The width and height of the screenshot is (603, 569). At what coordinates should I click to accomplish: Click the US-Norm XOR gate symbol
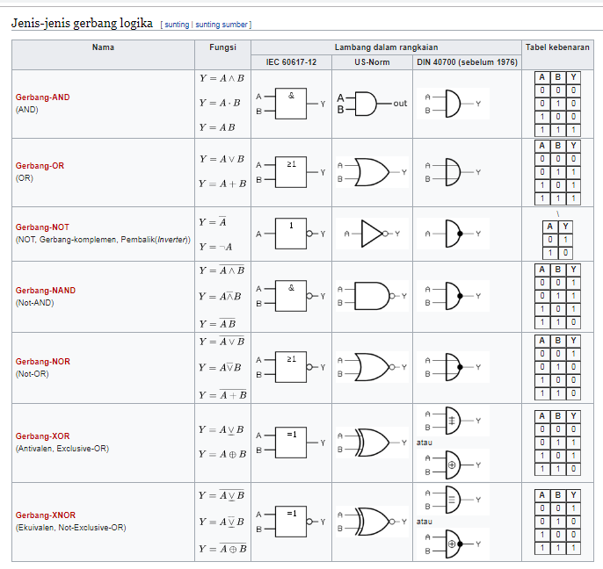click(372, 443)
